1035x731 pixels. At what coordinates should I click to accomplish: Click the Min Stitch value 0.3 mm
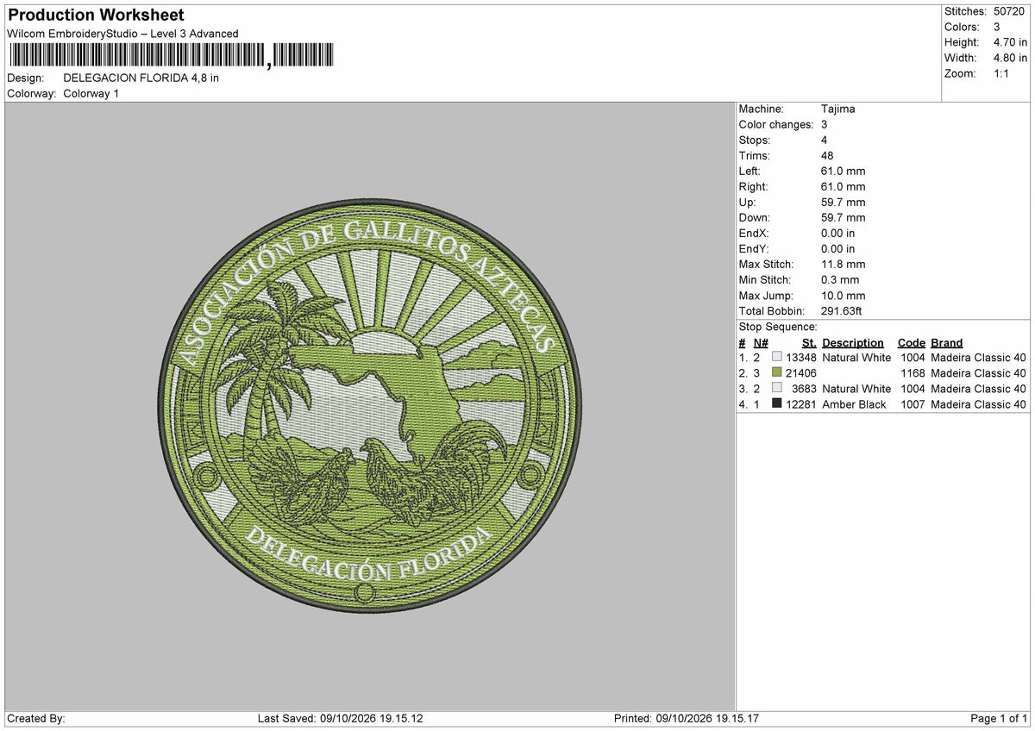click(840, 279)
